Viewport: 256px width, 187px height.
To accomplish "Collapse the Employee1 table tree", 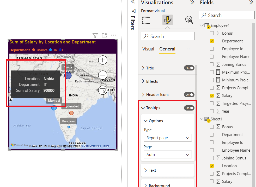I will [x=202, y=25].
